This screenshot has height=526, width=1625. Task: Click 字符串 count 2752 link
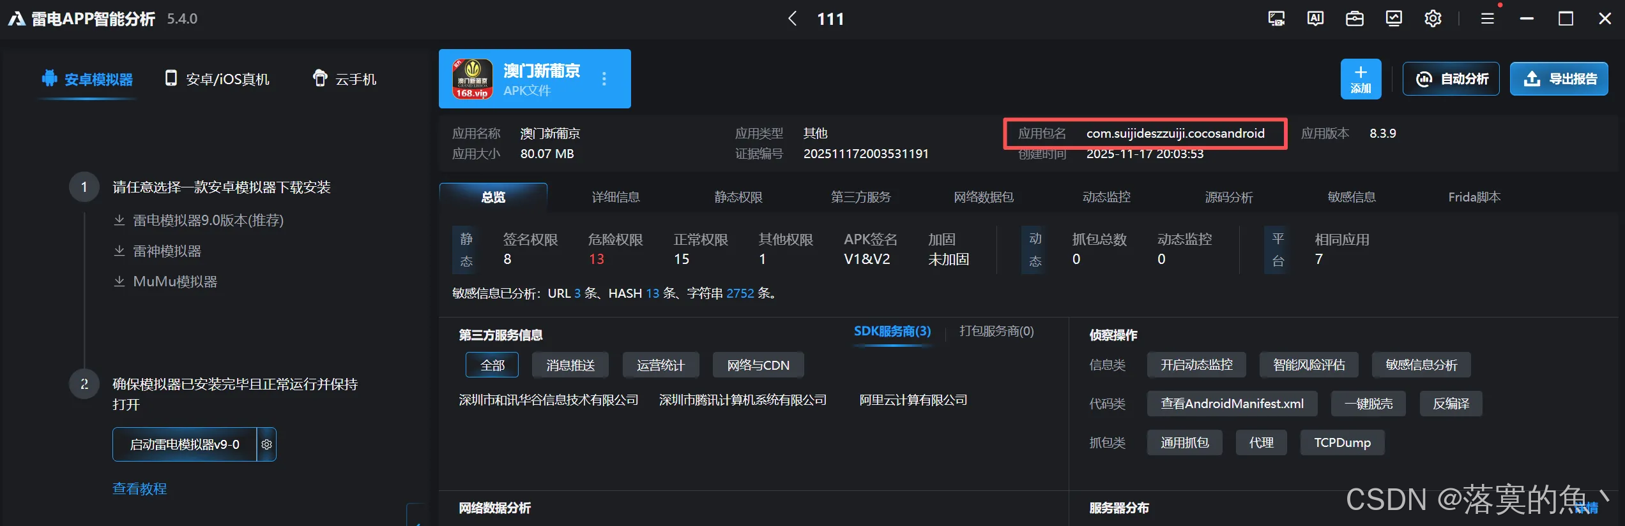[x=740, y=293]
